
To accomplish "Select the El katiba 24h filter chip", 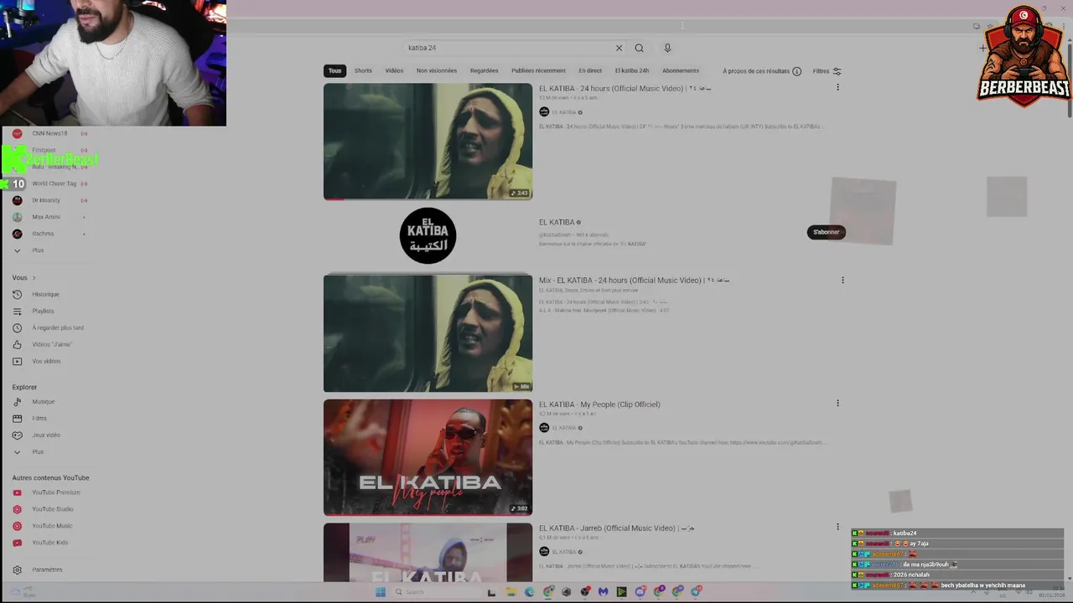I will pyautogui.click(x=632, y=71).
